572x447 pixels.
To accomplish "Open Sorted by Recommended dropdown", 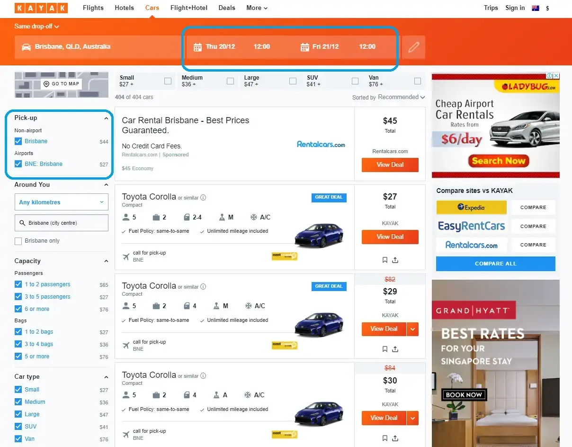I will 389,97.
